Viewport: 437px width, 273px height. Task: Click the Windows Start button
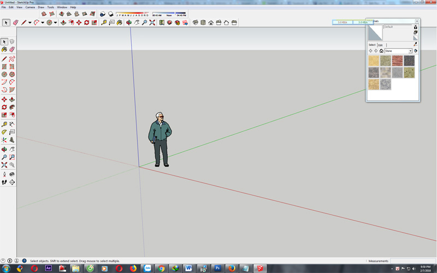tap(6, 268)
